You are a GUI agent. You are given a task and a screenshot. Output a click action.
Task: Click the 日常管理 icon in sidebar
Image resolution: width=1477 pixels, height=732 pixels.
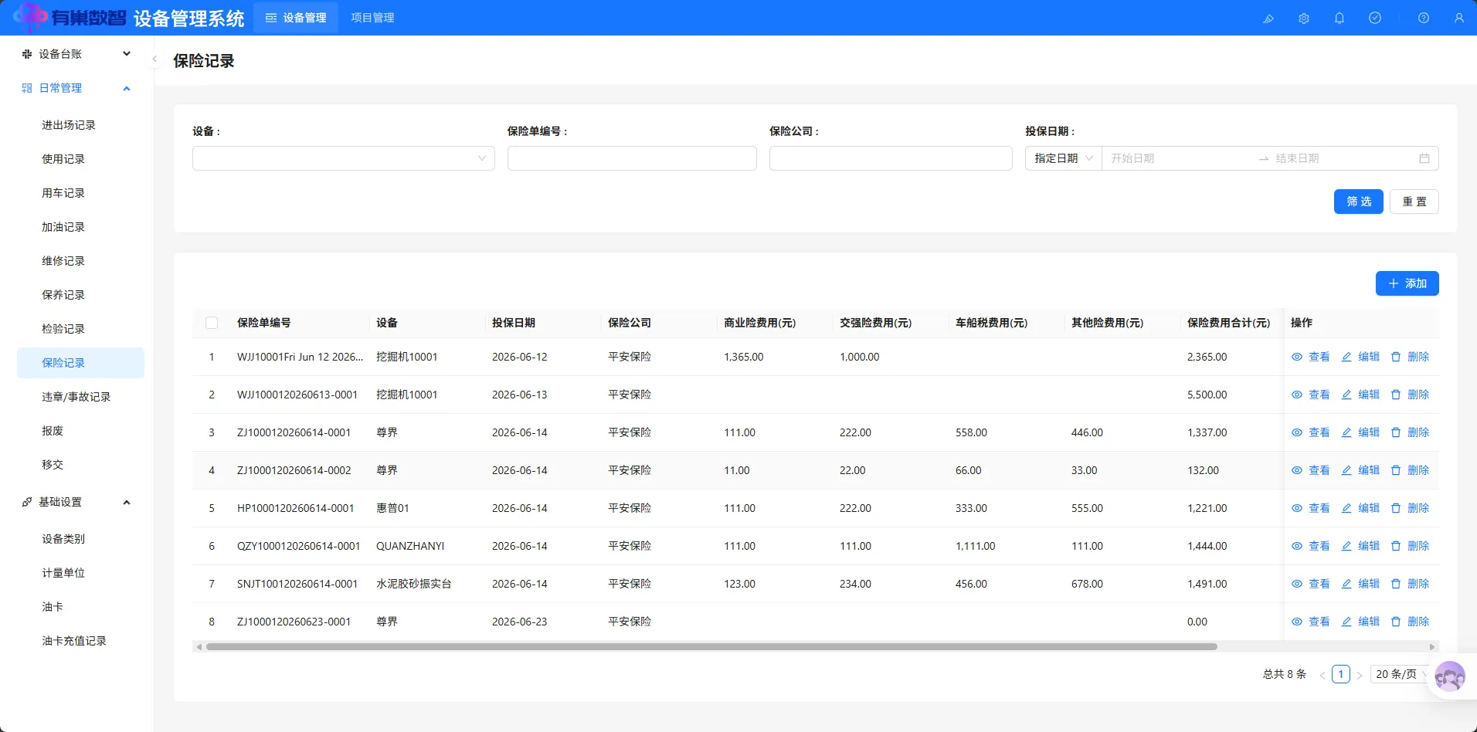tap(27, 88)
